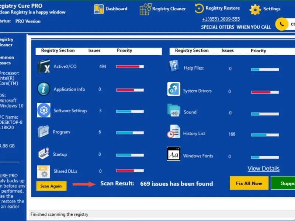Select the ActiveX/CO section icon

pyautogui.click(x=44, y=66)
